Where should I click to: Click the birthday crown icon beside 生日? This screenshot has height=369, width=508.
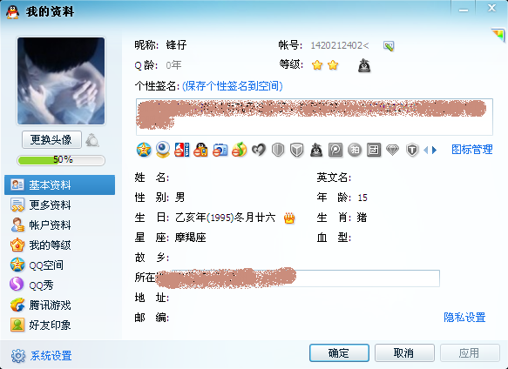(289, 218)
